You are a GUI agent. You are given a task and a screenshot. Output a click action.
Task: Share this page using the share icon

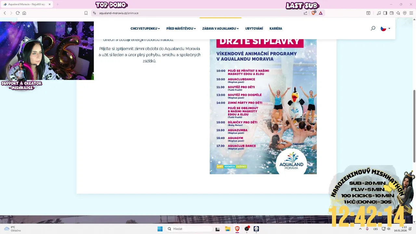pos(305,13)
